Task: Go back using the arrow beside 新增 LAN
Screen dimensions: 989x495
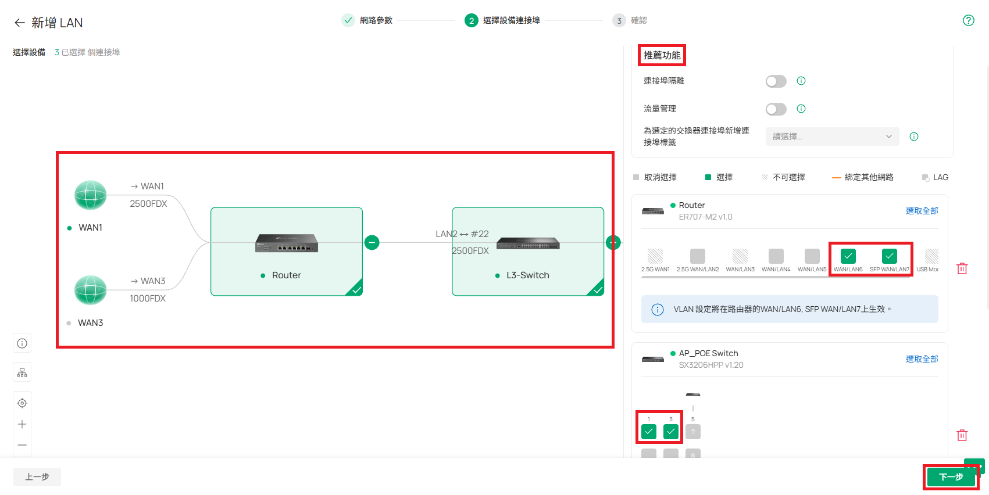Action: pos(20,23)
